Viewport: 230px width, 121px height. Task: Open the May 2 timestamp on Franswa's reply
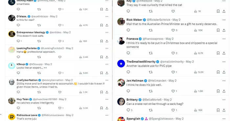pos(170,39)
